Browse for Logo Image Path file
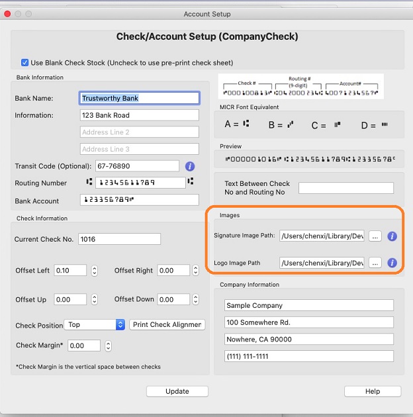 pos(375,263)
